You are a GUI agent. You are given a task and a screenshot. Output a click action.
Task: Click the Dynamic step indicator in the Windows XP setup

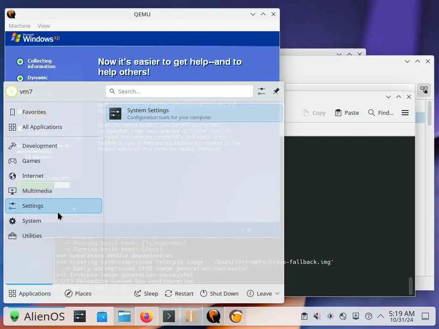pyautogui.click(x=20, y=78)
